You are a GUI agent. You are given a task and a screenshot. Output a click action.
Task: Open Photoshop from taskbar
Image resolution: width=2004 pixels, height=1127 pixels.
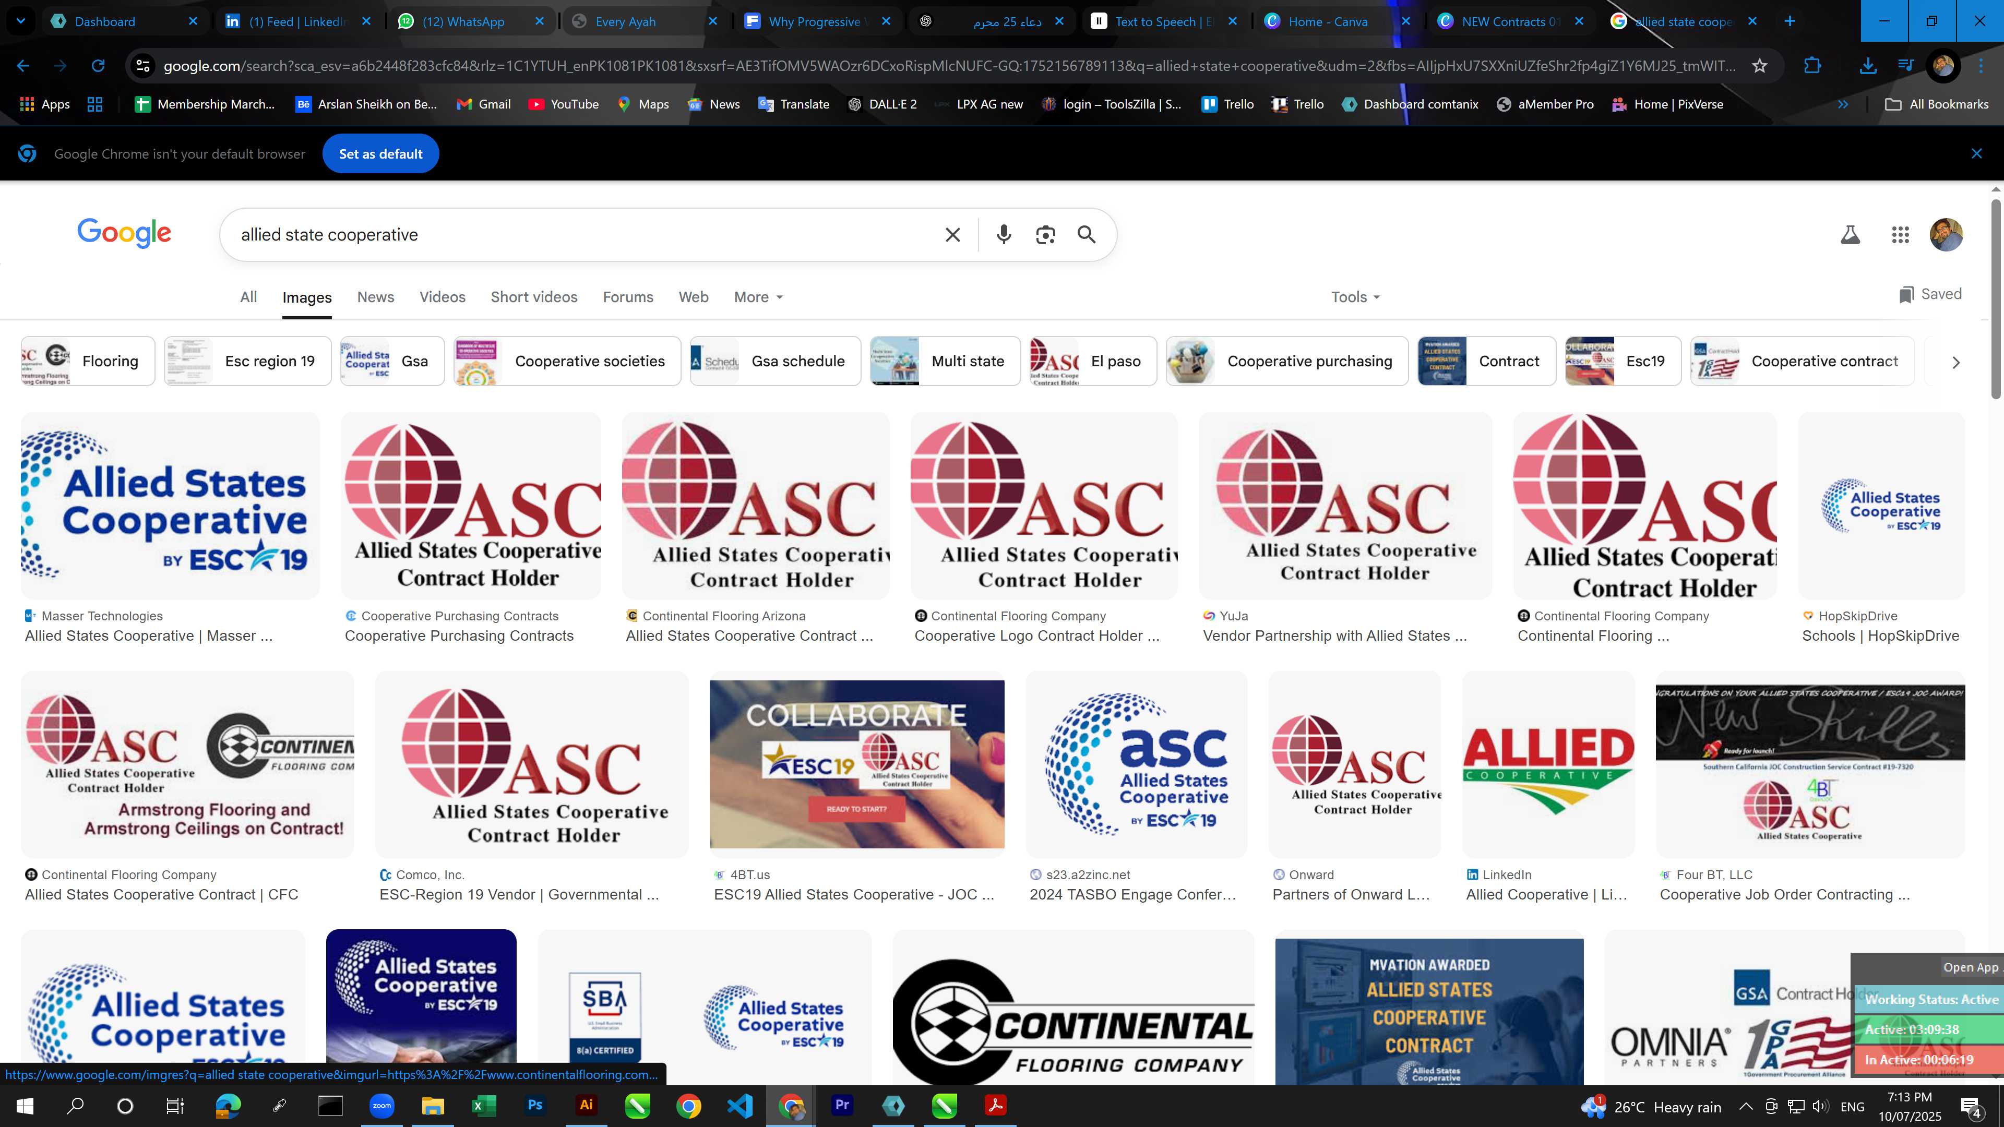(535, 1105)
